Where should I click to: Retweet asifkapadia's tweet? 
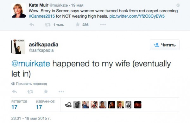tap(30, 92)
